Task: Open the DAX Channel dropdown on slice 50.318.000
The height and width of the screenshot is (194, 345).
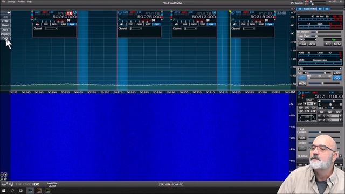Action: tap(249, 29)
